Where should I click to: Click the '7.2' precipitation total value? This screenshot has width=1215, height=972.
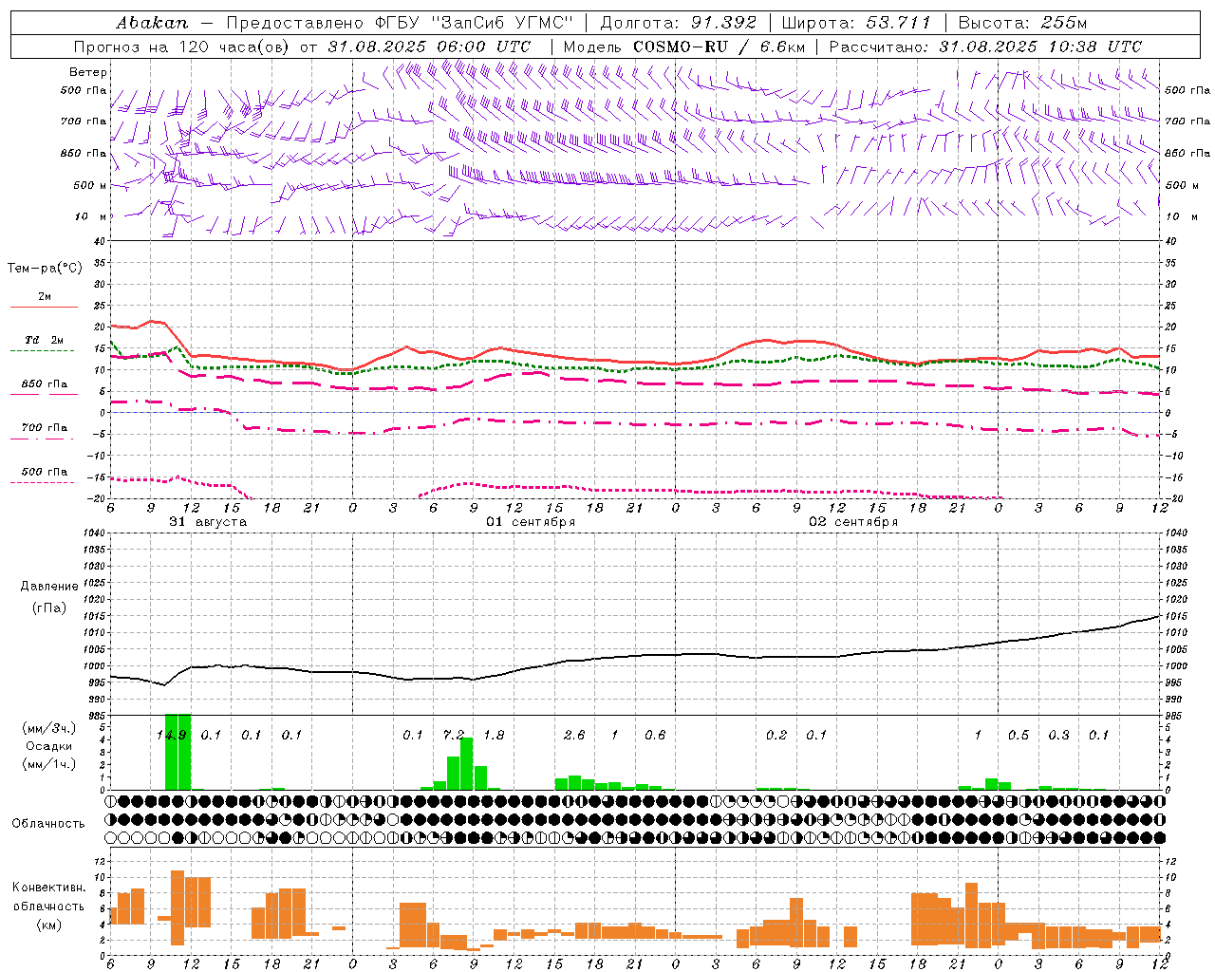(454, 735)
